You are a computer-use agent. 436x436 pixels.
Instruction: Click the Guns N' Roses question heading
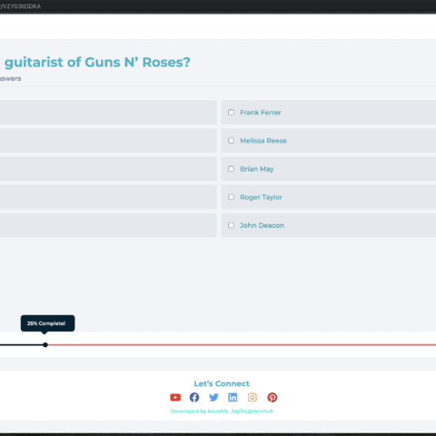95,63
